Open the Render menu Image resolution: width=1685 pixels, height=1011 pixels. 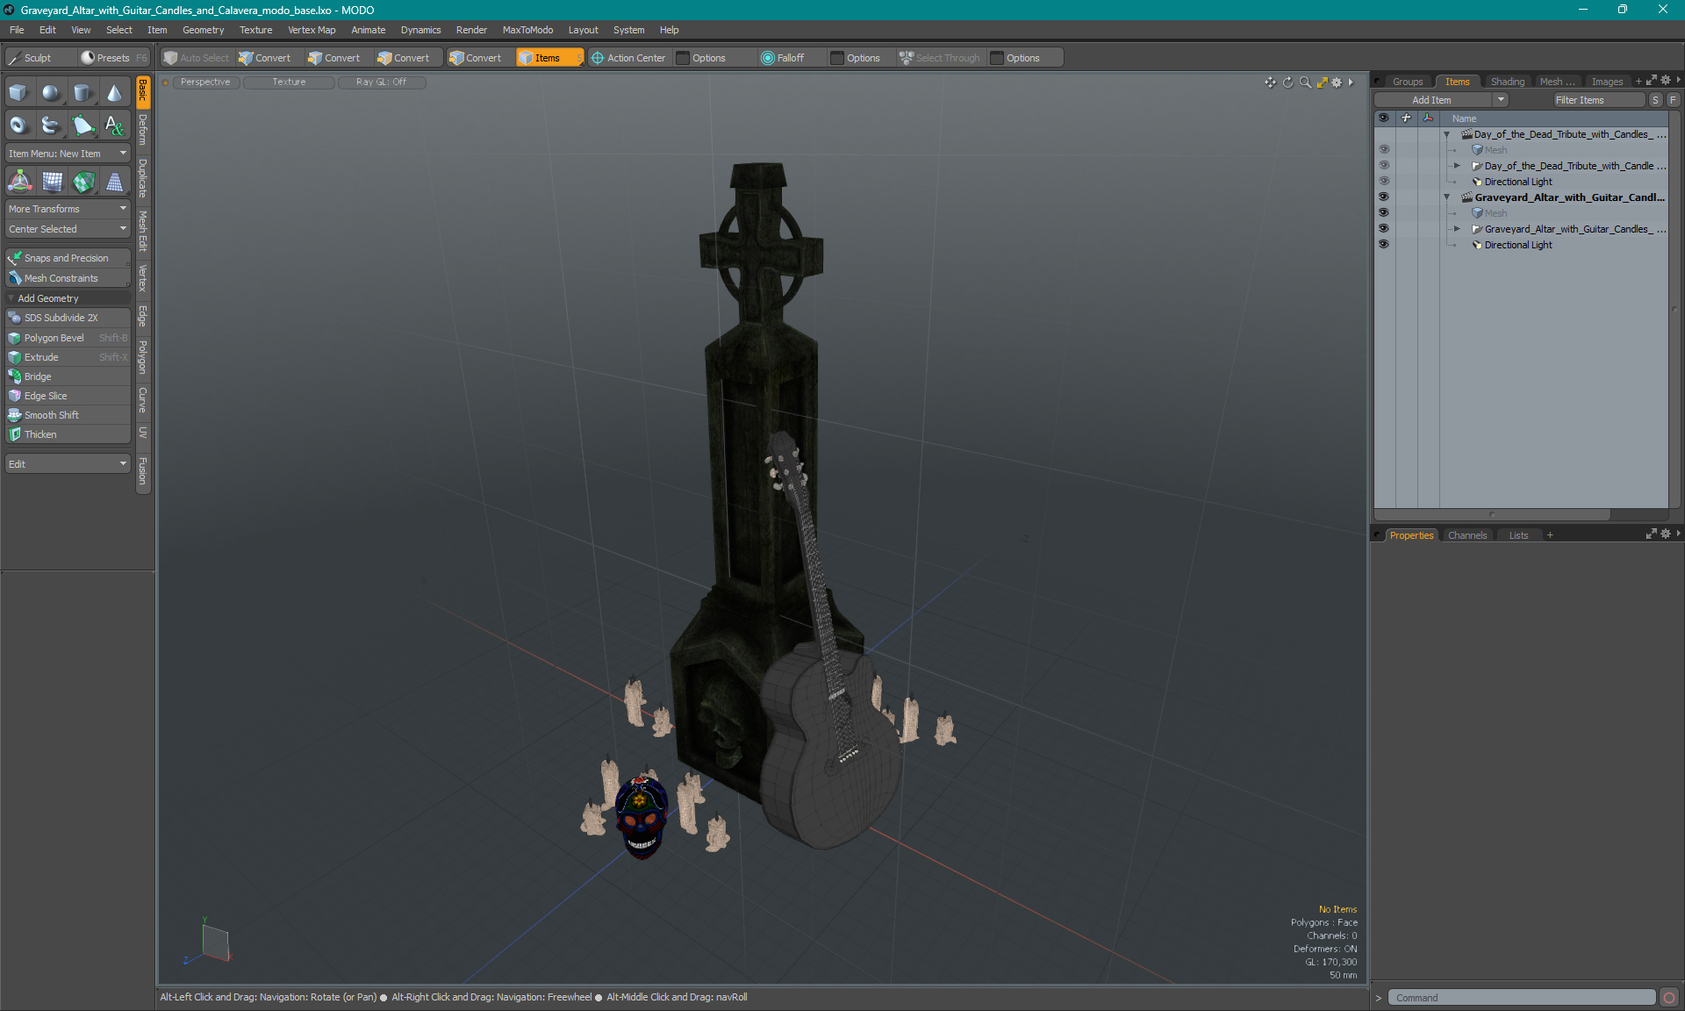(471, 30)
